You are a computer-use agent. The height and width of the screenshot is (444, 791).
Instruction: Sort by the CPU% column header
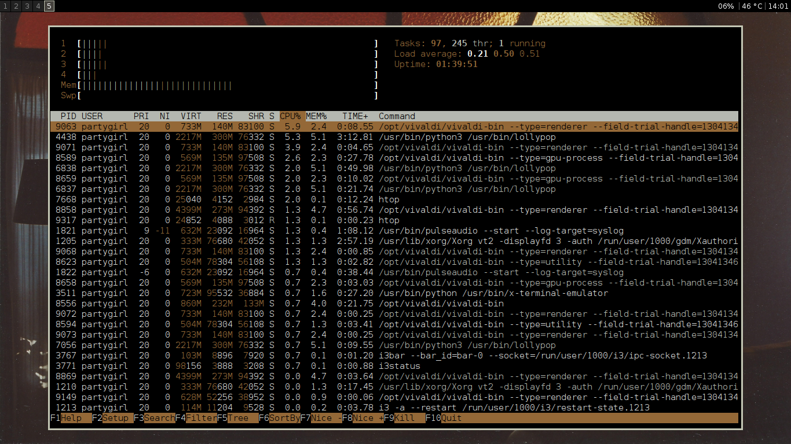(x=290, y=116)
